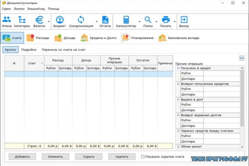Open the Категории toolbar icon
Image resolution: width=249 pixels, height=166 pixels.
(x=22, y=20)
